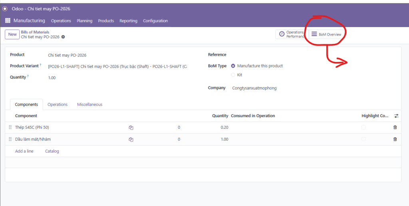The height and width of the screenshot is (206, 409).
Task: Open the Reporting dropdown menu
Action: coord(128,21)
